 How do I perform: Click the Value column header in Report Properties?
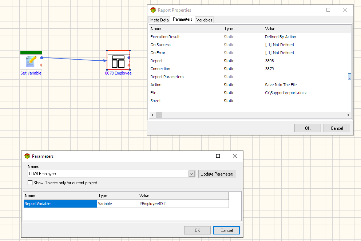308,29
